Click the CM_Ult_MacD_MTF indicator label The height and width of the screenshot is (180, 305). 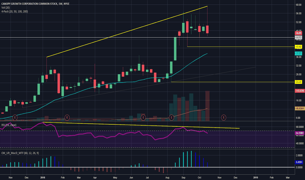(x=20, y=153)
